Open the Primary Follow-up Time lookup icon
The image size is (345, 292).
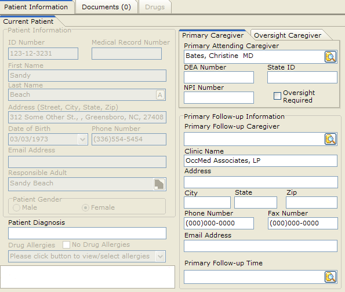(x=331, y=277)
